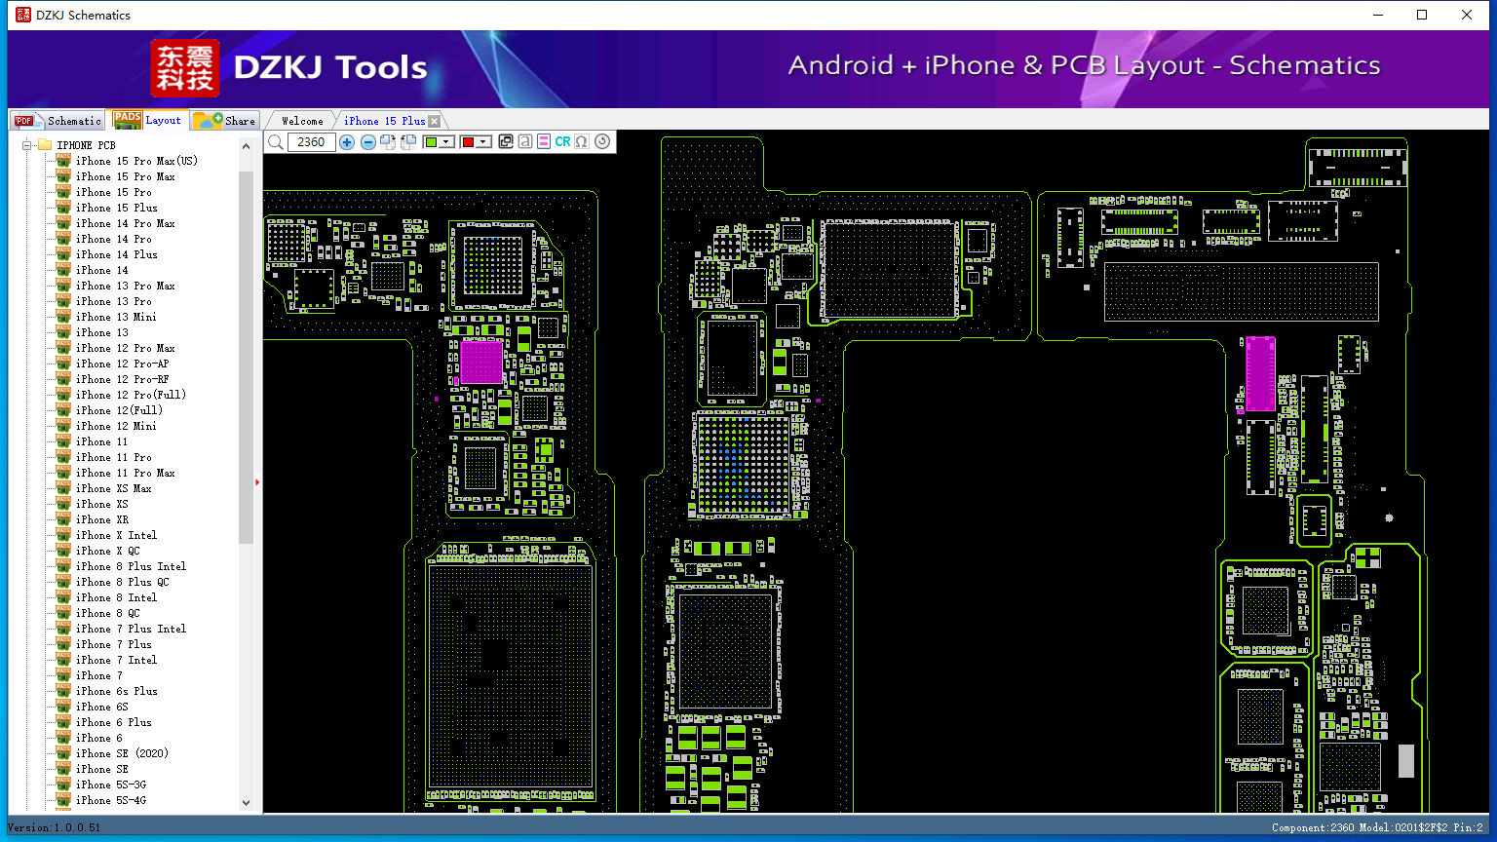Click the PADS icon beside iPhone SE (2020)

pos(63,753)
